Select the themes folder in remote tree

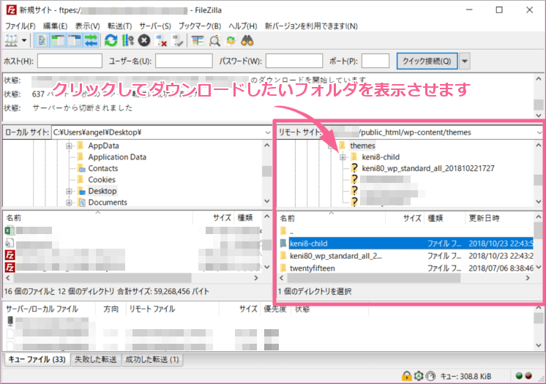(362, 146)
